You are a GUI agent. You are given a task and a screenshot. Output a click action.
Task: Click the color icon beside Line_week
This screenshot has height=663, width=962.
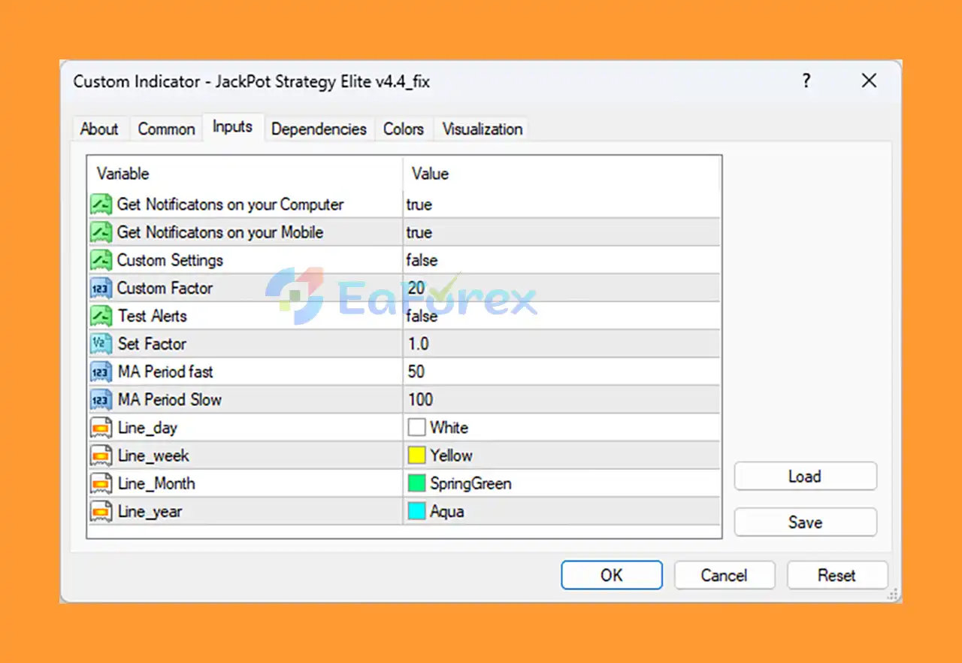(101, 456)
